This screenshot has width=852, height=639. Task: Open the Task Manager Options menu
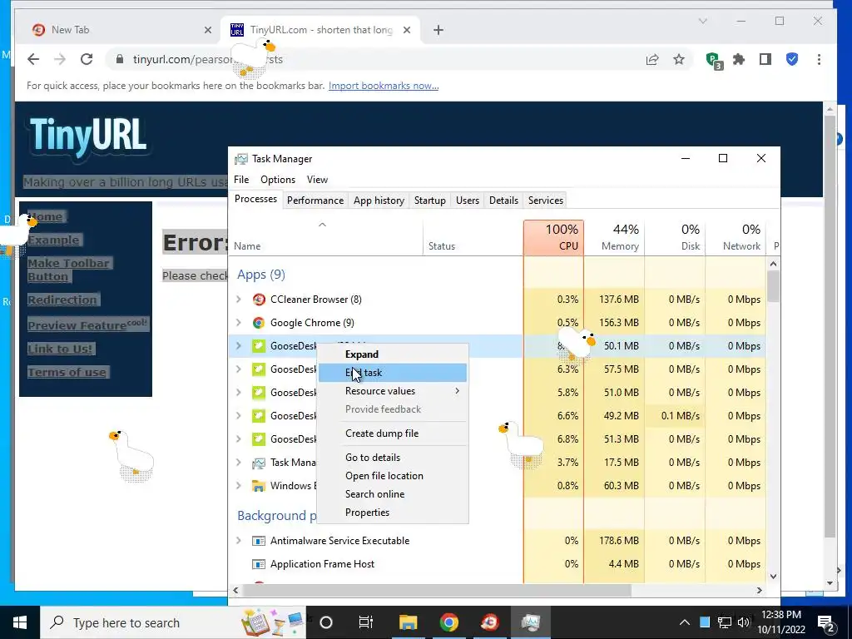(x=278, y=180)
